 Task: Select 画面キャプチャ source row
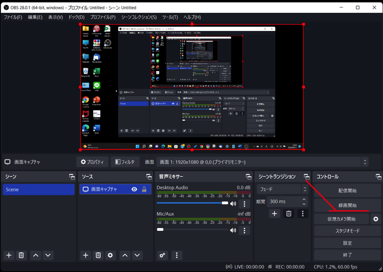click(115, 189)
